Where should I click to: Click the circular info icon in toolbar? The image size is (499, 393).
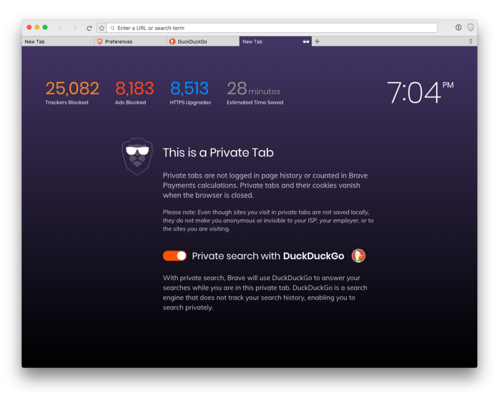[x=458, y=28]
